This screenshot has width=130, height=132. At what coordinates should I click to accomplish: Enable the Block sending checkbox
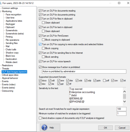pos(43,57)
